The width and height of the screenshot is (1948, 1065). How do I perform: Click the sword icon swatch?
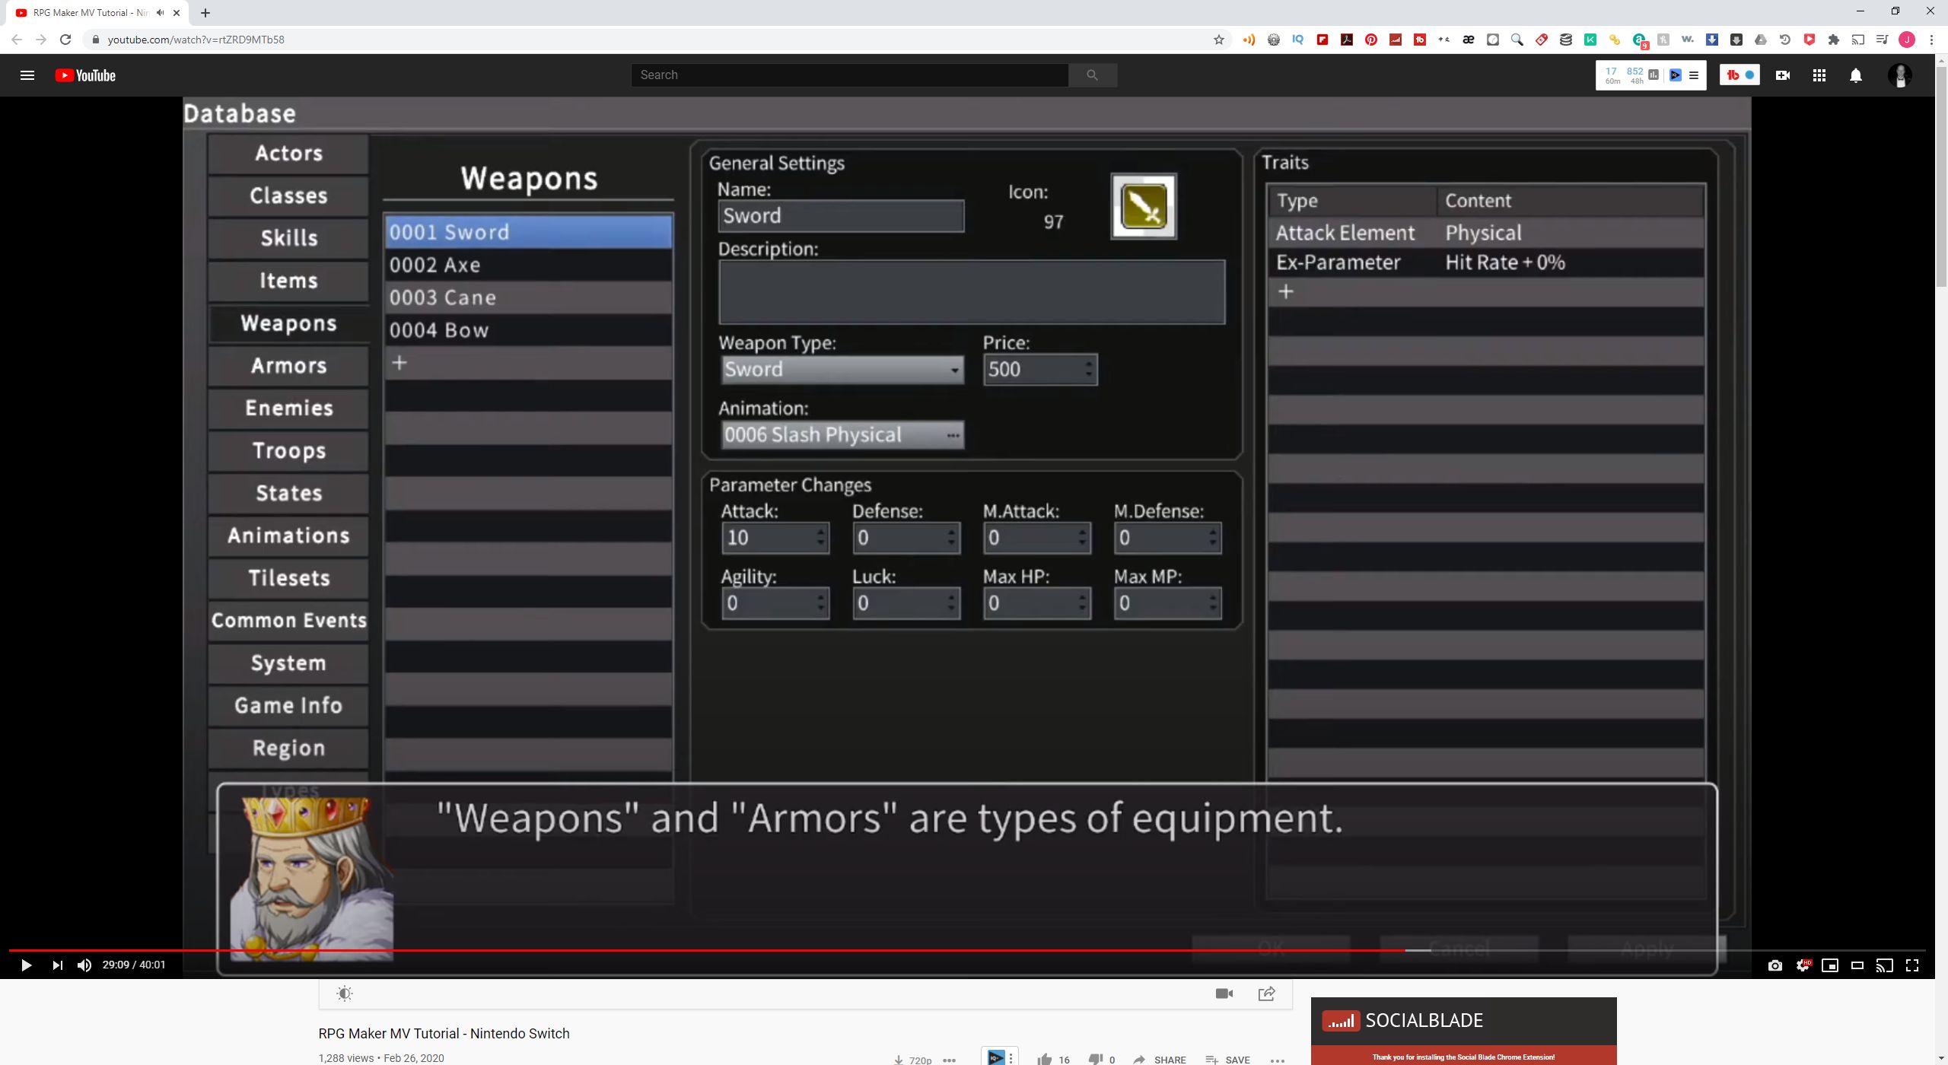pos(1144,206)
